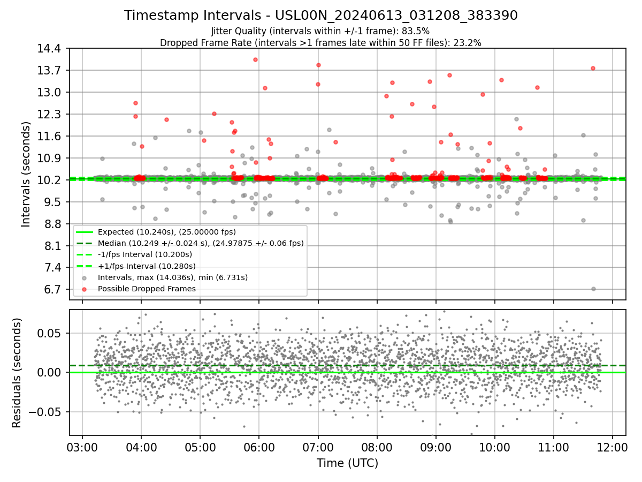Click the '12:00' time tick label
The height and width of the screenshot is (482, 642).
click(x=612, y=447)
